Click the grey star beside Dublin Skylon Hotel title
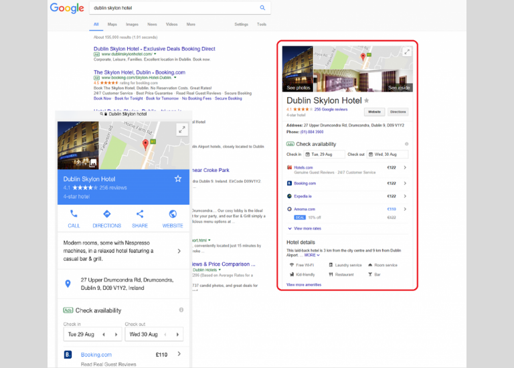Screen dimensions: 514x368 pyautogui.click(x=367, y=100)
